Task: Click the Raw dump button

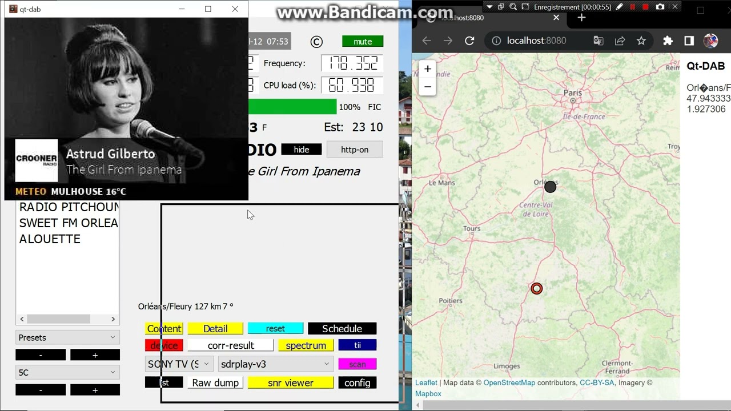Action: (215, 382)
